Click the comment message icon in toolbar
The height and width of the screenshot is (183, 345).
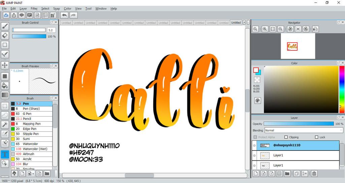30,15
